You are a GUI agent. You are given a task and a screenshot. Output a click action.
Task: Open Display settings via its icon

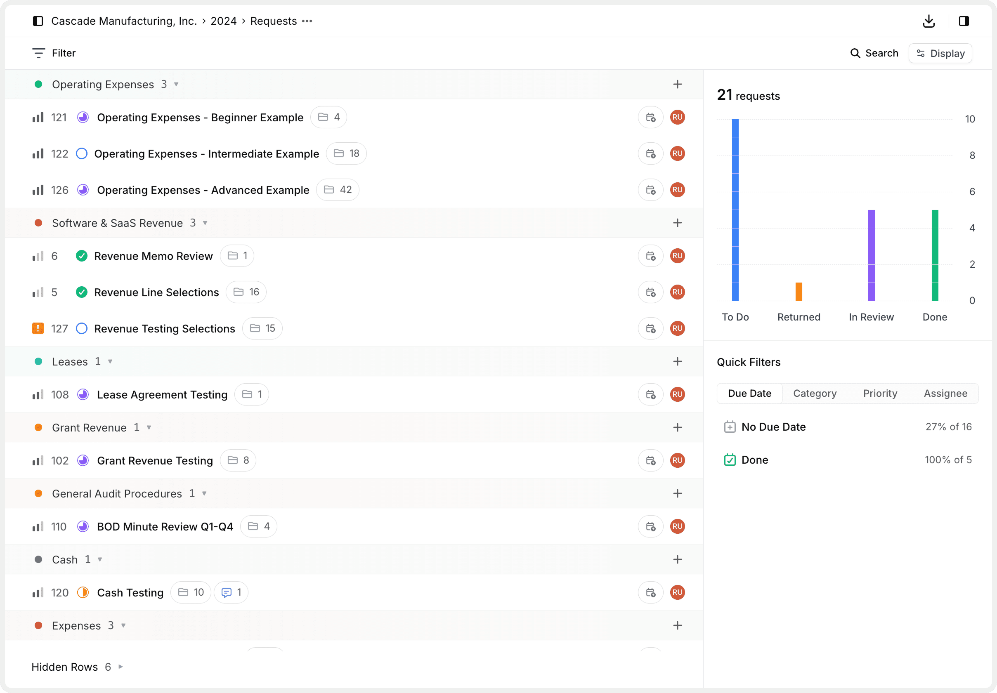[x=922, y=53]
